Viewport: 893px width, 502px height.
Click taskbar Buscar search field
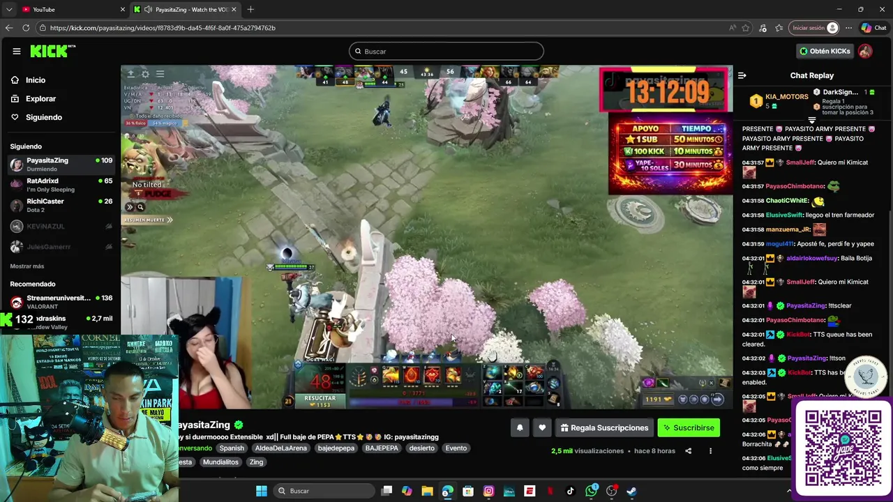tap(322, 491)
